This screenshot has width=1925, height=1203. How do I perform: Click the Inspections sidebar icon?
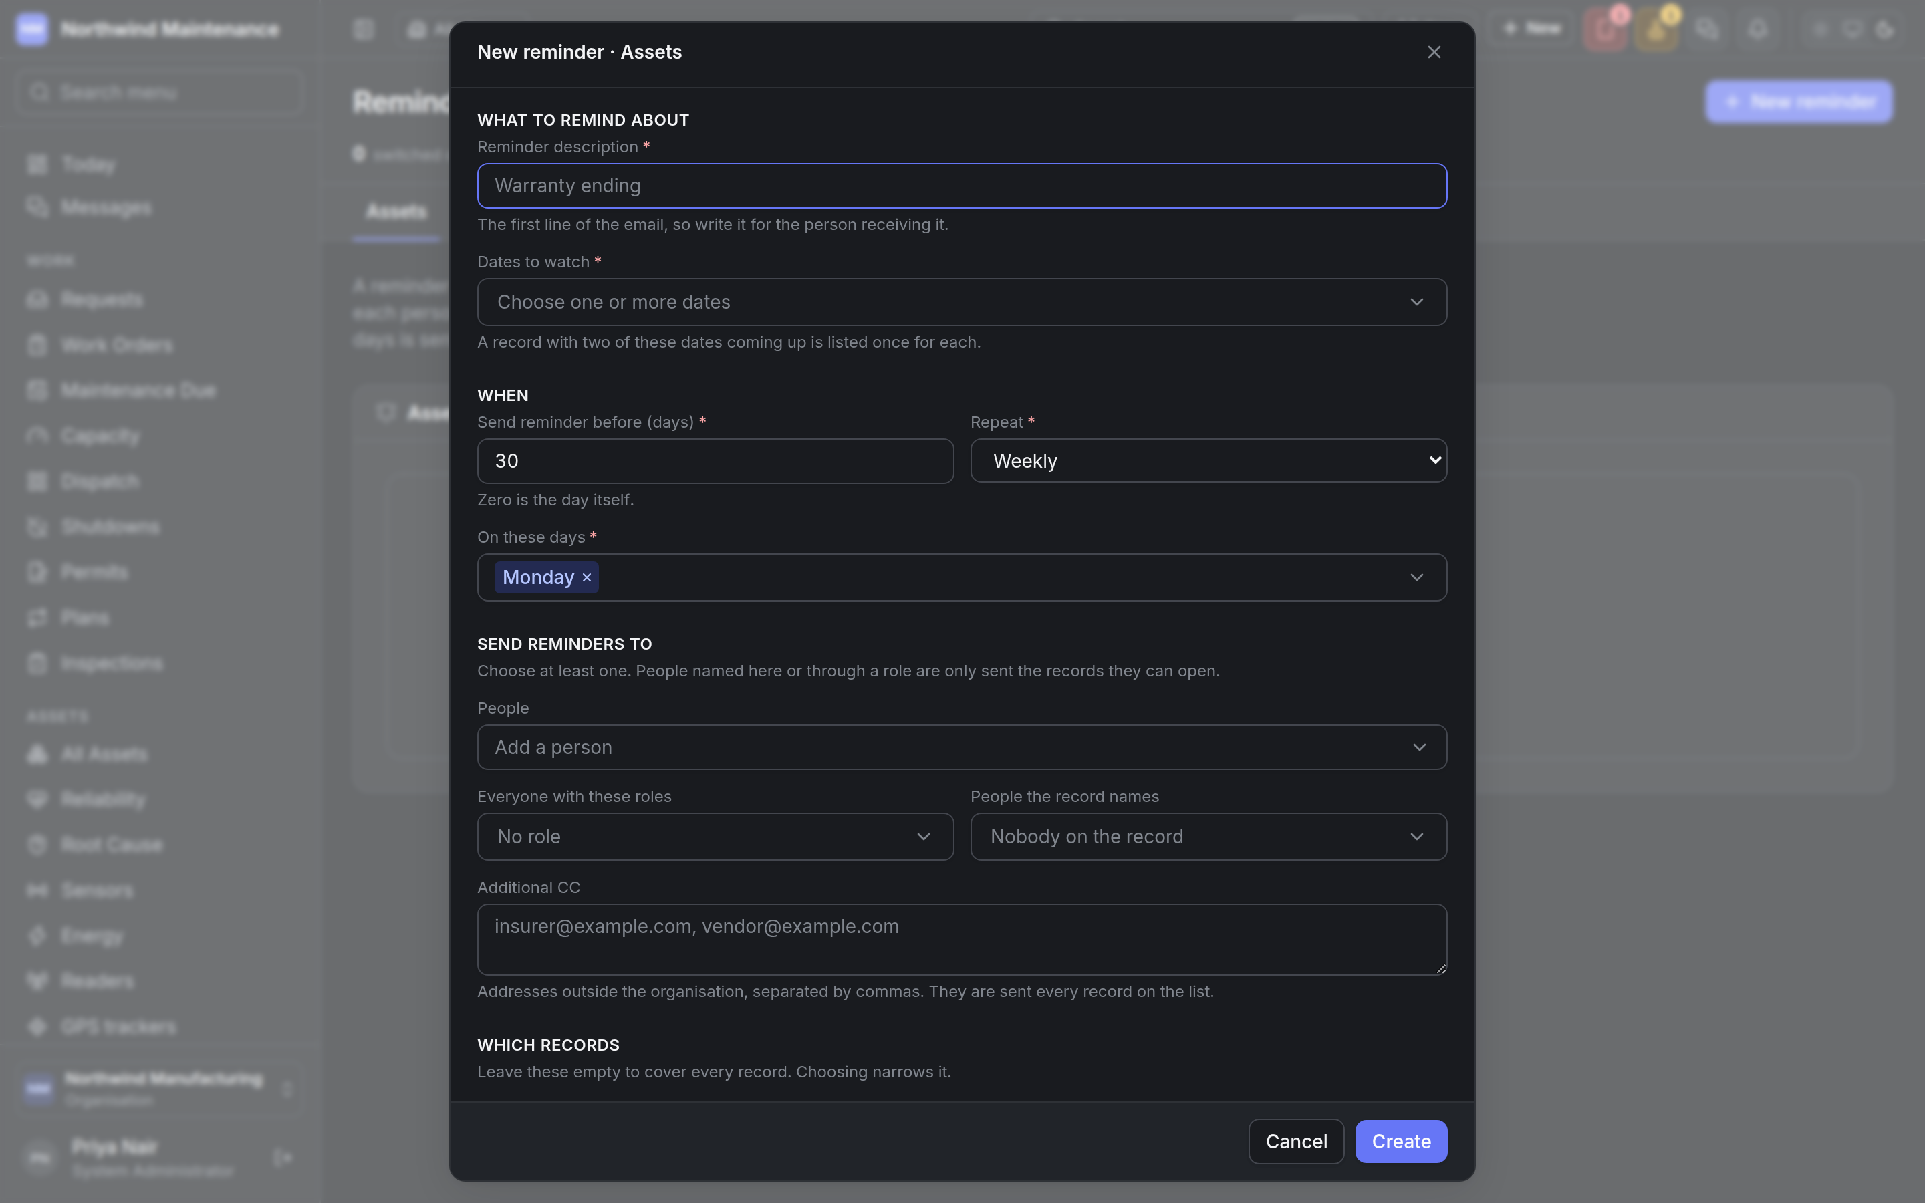[x=37, y=664]
